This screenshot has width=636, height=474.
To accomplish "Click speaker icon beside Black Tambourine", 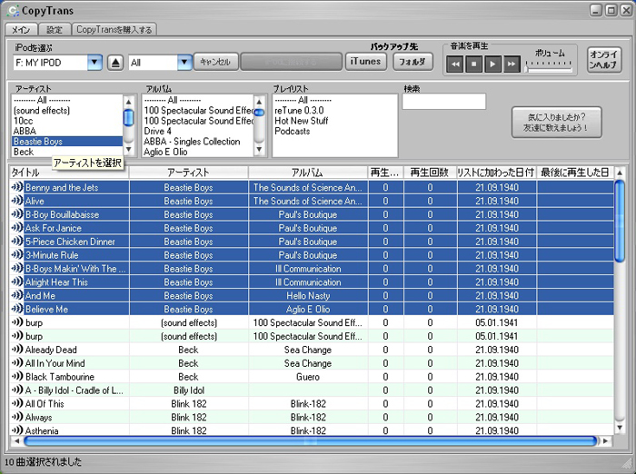I will click(x=17, y=376).
